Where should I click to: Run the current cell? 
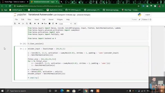click(x=44, y=24)
